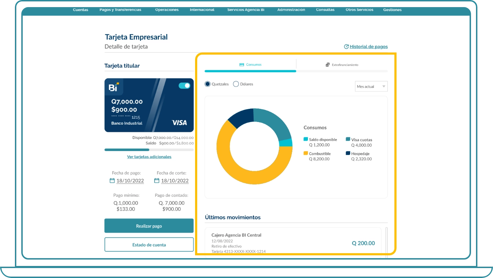Click the Saldo $900.00/$1,800.00 text
This screenshot has width=493, height=278.
tap(170, 143)
